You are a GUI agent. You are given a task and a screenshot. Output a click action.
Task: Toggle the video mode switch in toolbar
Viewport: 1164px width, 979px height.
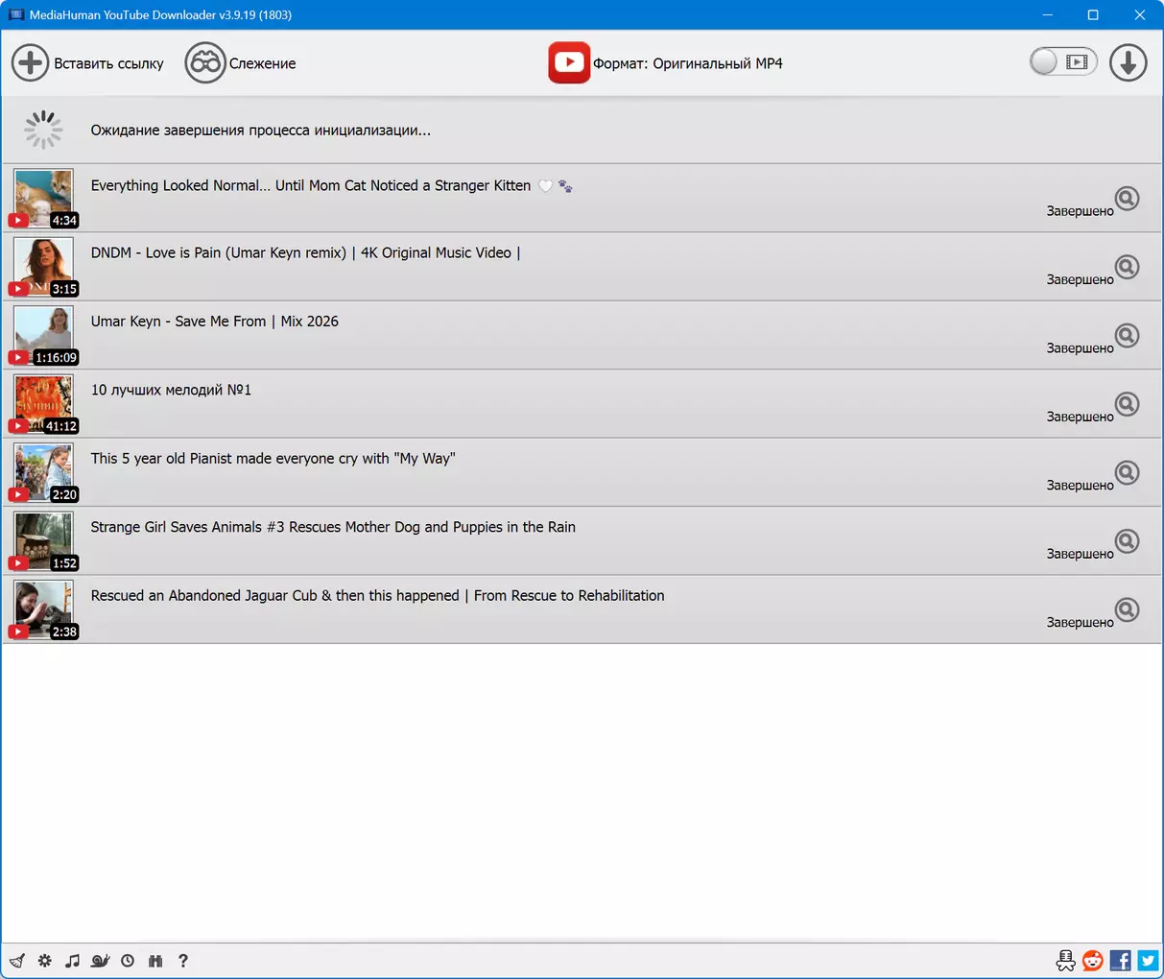[x=1062, y=62]
